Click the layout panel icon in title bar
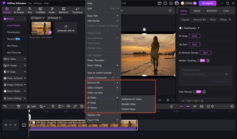 (x=159, y=3)
